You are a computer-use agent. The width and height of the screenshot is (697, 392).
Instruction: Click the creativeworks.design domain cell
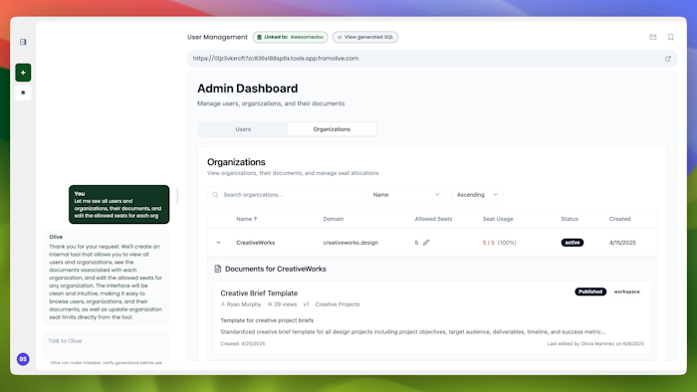coord(350,243)
